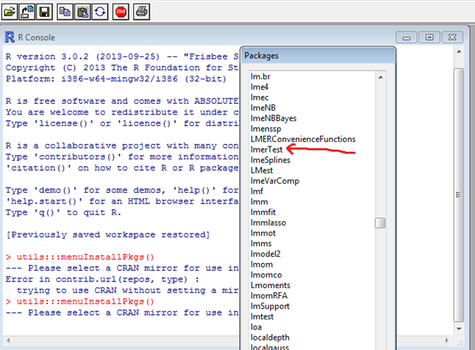This screenshot has width=475, height=350.
Task: Select lmtest from the Packages list
Action: click(263, 316)
